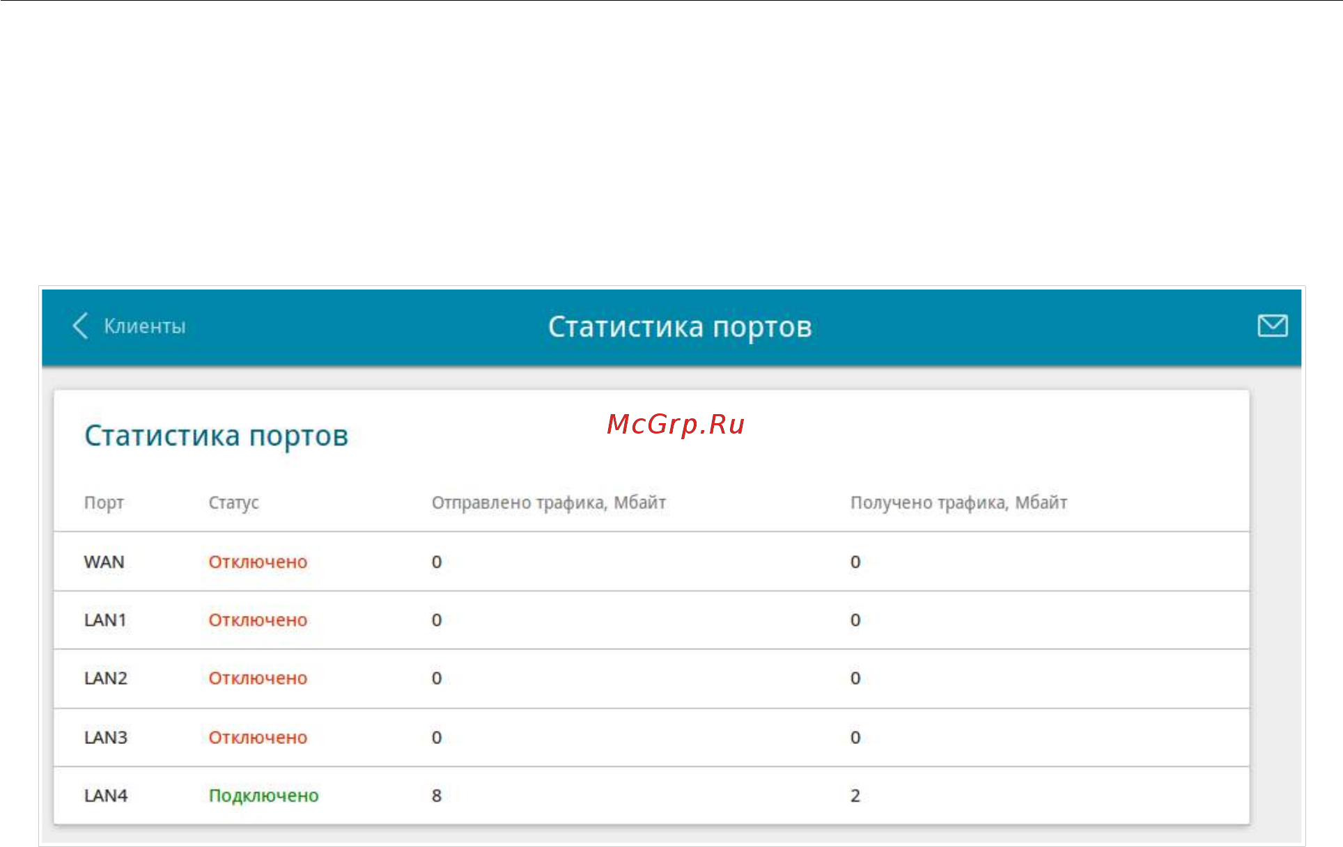
Task: Click LAN1 received traffic value 0
Action: pyautogui.click(x=855, y=620)
